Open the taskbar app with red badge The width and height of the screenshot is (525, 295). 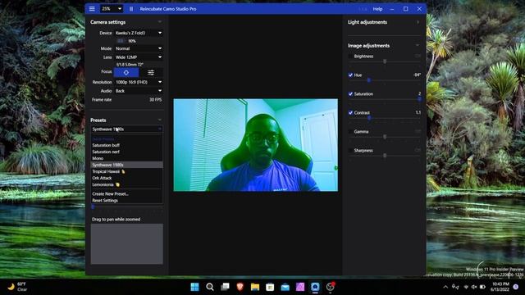pos(331,287)
